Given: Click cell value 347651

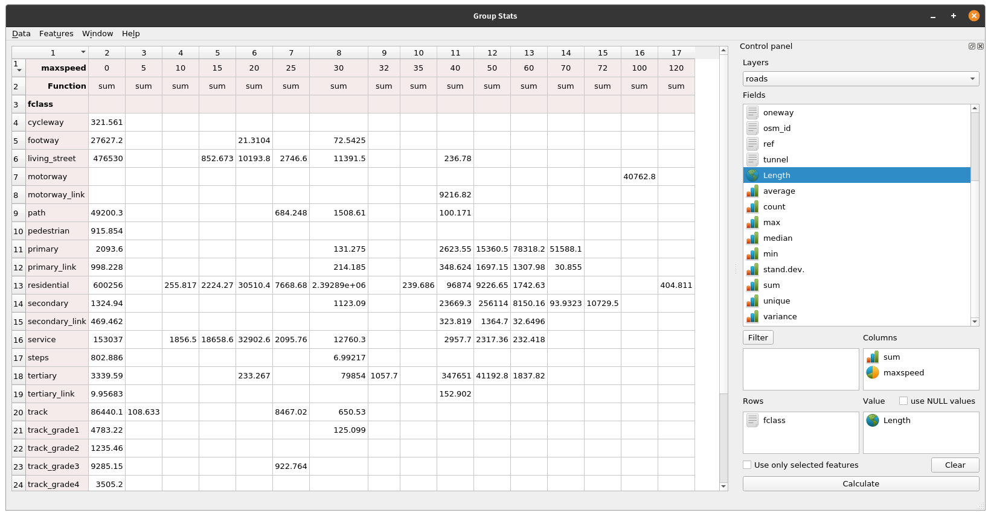Looking at the screenshot, I should tap(455, 375).
